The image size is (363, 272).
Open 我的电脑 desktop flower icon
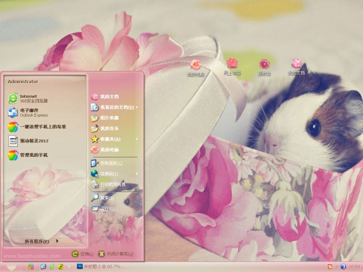pos(195,67)
